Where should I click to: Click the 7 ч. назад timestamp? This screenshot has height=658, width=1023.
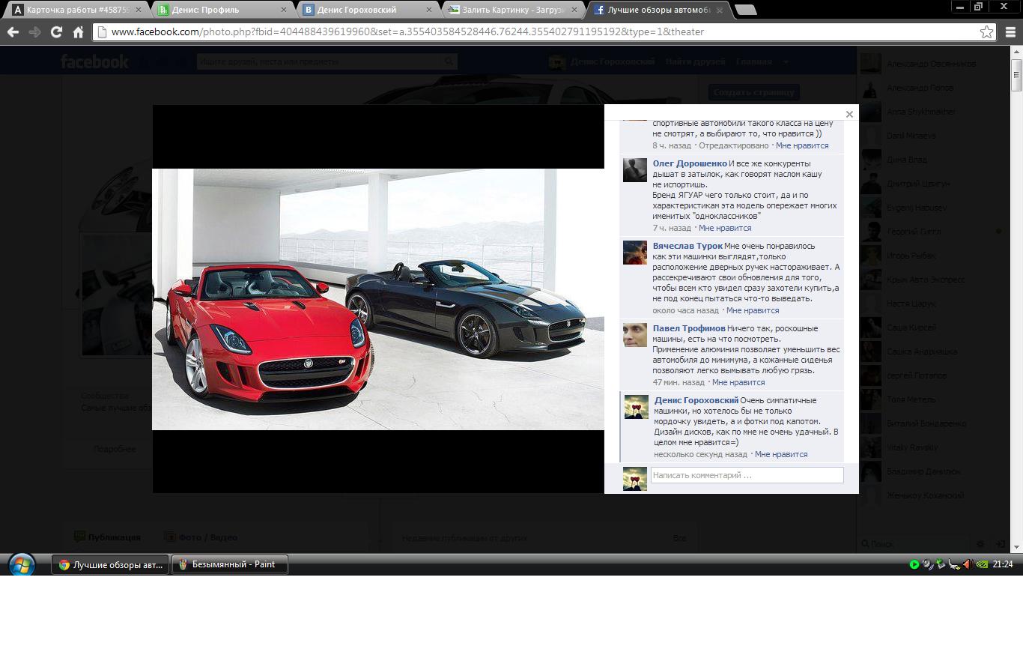click(672, 228)
